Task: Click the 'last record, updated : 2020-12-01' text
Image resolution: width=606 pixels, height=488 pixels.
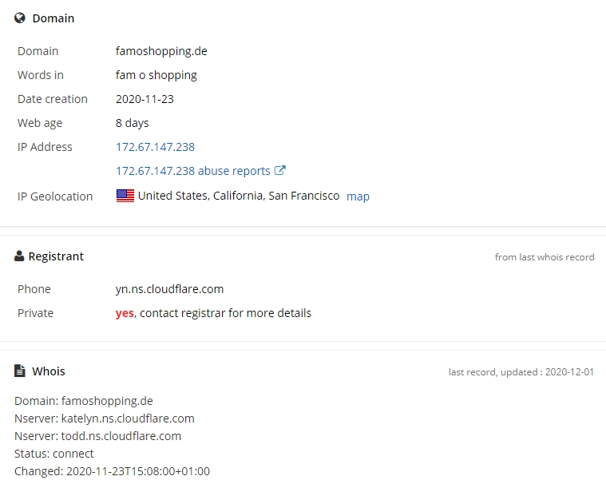Action: tap(521, 372)
